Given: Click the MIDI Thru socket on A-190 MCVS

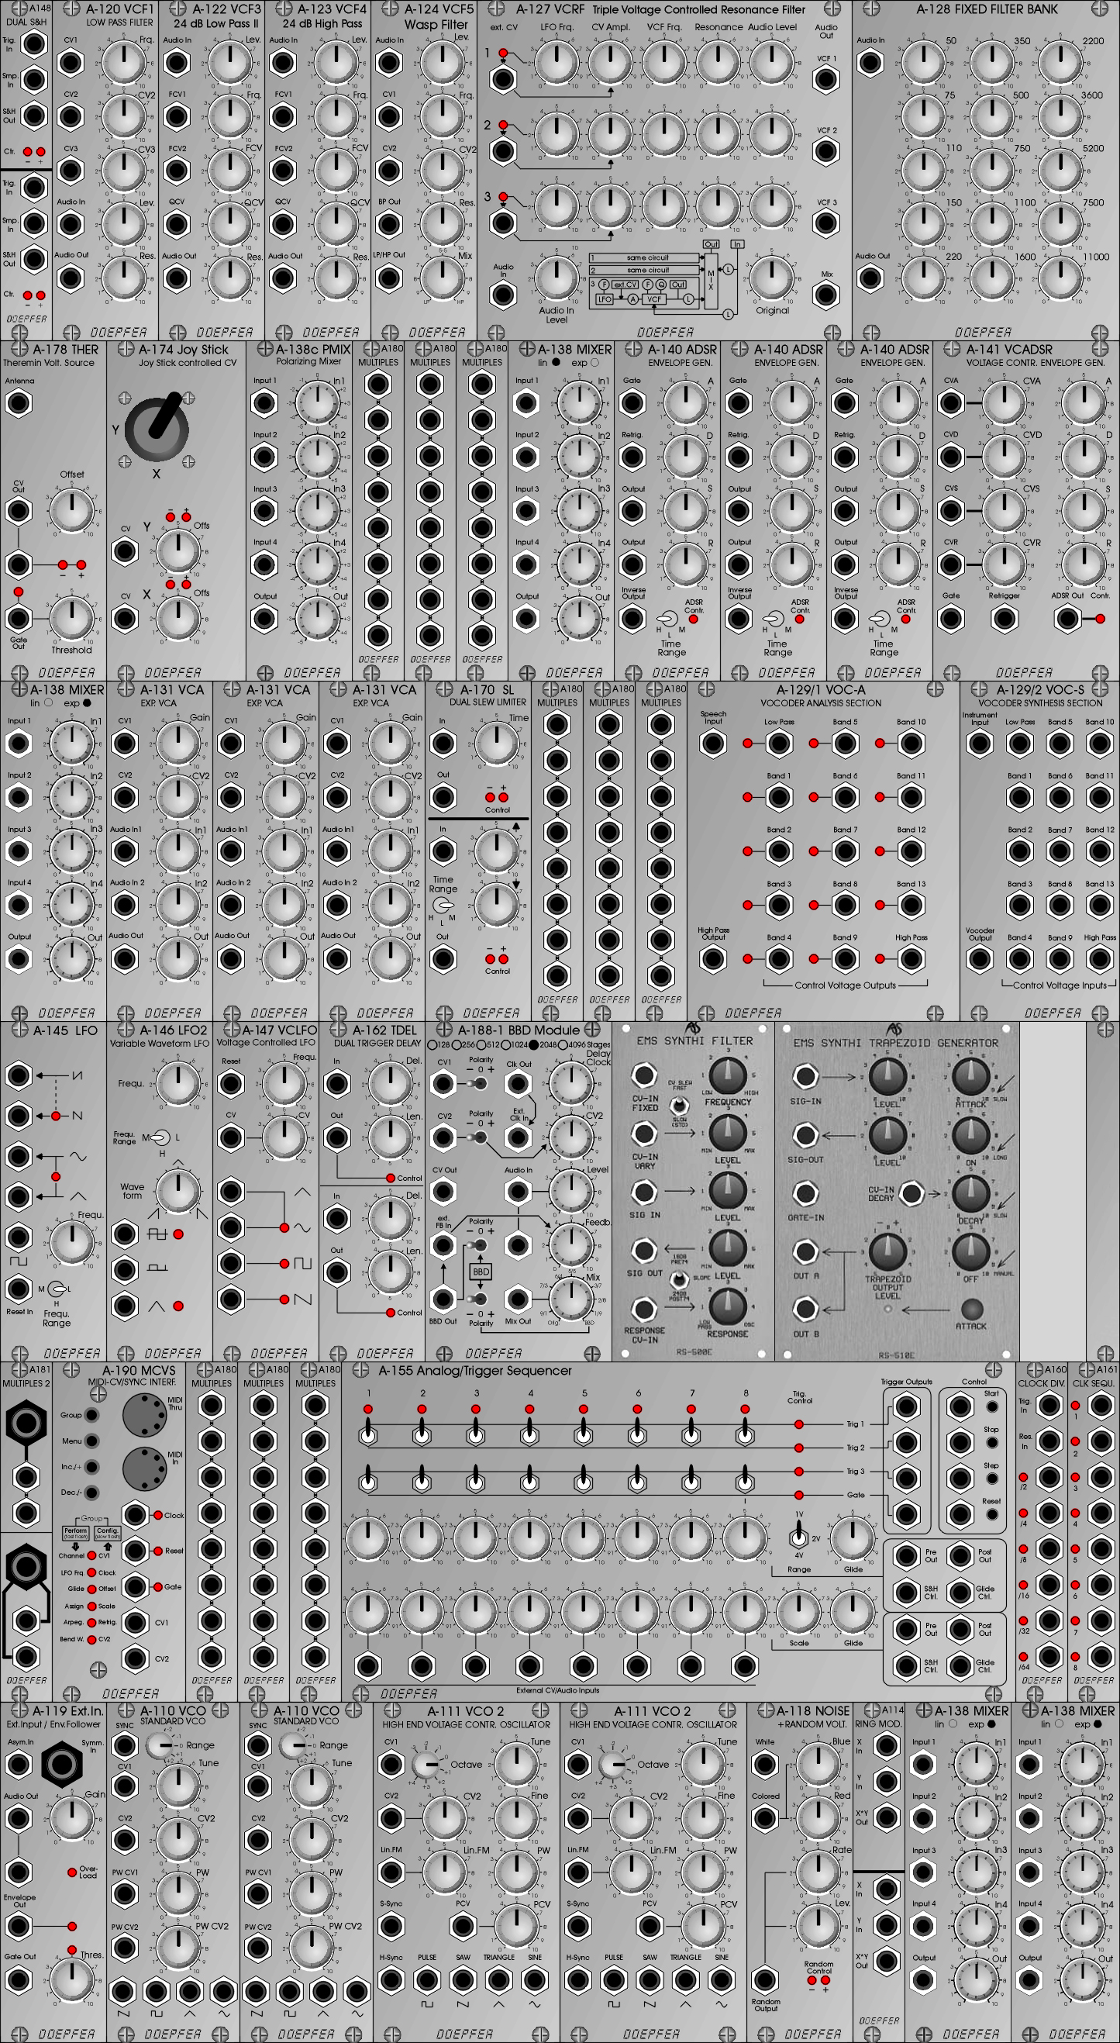Looking at the screenshot, I should (x=143, y=1417).
